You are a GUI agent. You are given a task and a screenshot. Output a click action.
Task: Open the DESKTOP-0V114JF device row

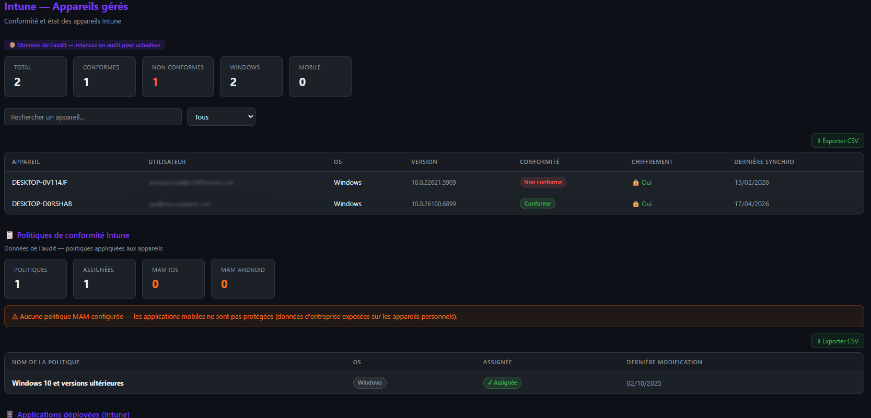pos(40,183)
